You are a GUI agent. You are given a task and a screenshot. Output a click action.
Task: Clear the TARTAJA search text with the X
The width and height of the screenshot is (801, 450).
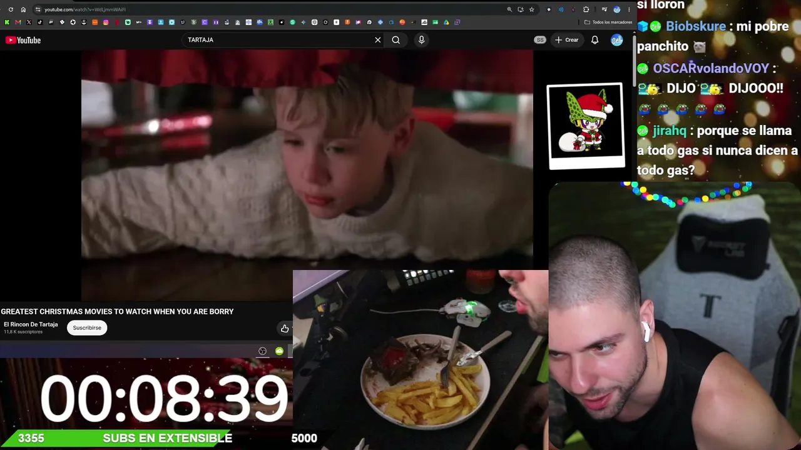pyautogui.click(x=378, y=40)
